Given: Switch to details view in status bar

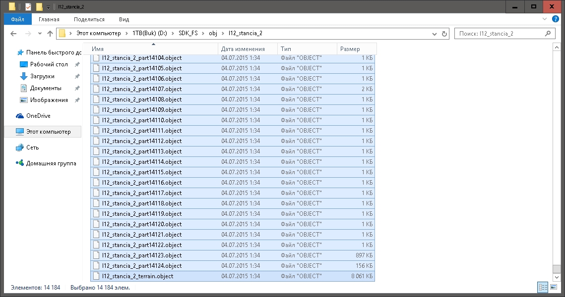Looking at the screenshot, I should click(x=543, y=287).
